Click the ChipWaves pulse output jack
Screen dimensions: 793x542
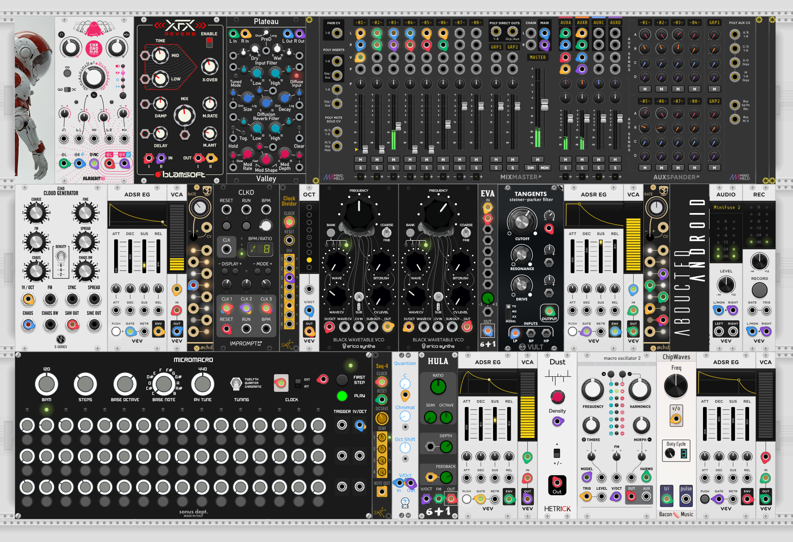click(x=686, y=499)
